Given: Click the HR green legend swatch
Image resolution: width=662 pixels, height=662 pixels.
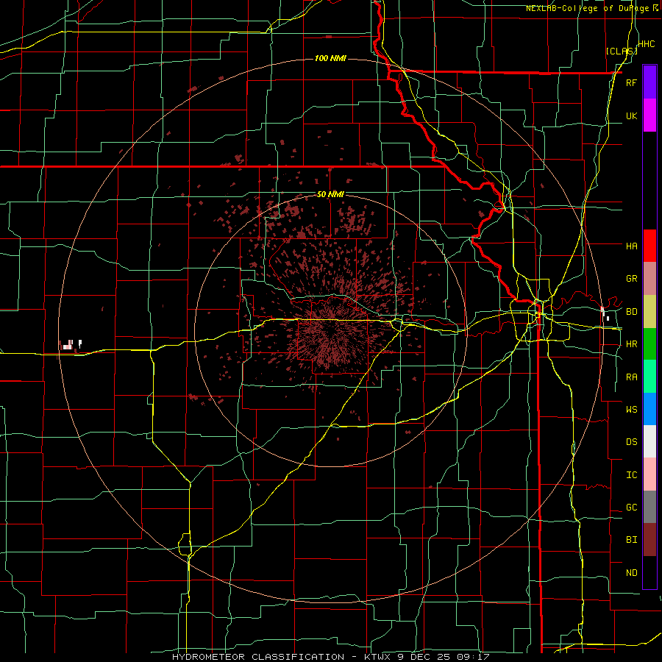Looking at the screenshot, I should point(649,344).
